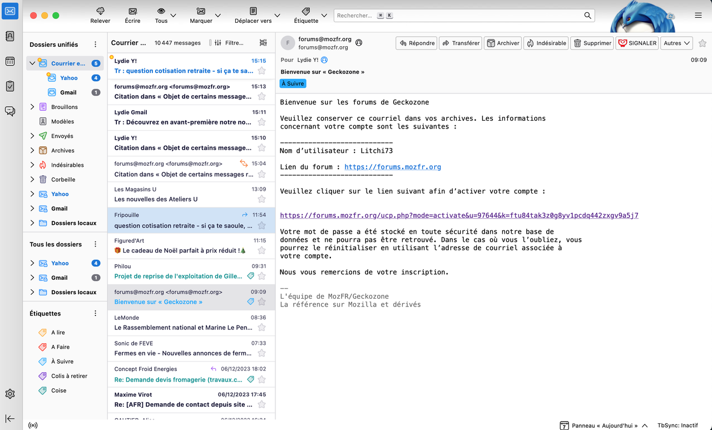Click the Étiquette toolbar button
This screenshot has width=712, height=430.
point(306,16)
